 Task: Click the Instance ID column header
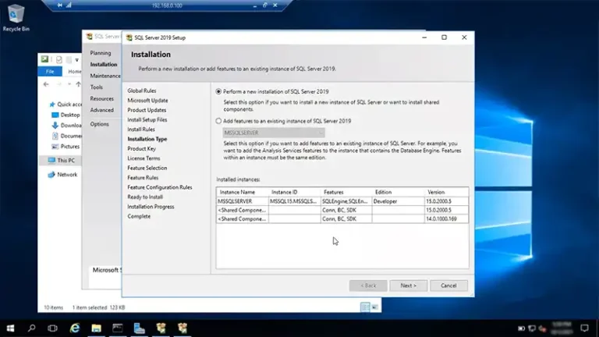(x=294, y=192)
